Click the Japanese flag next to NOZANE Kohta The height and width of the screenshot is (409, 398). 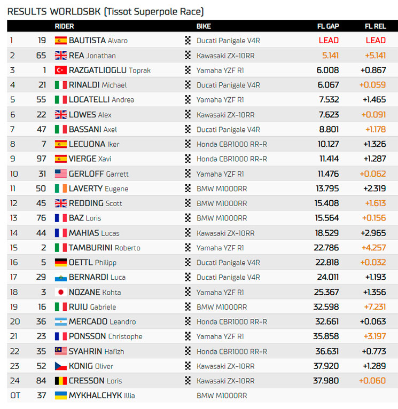[x=60, y=292]
